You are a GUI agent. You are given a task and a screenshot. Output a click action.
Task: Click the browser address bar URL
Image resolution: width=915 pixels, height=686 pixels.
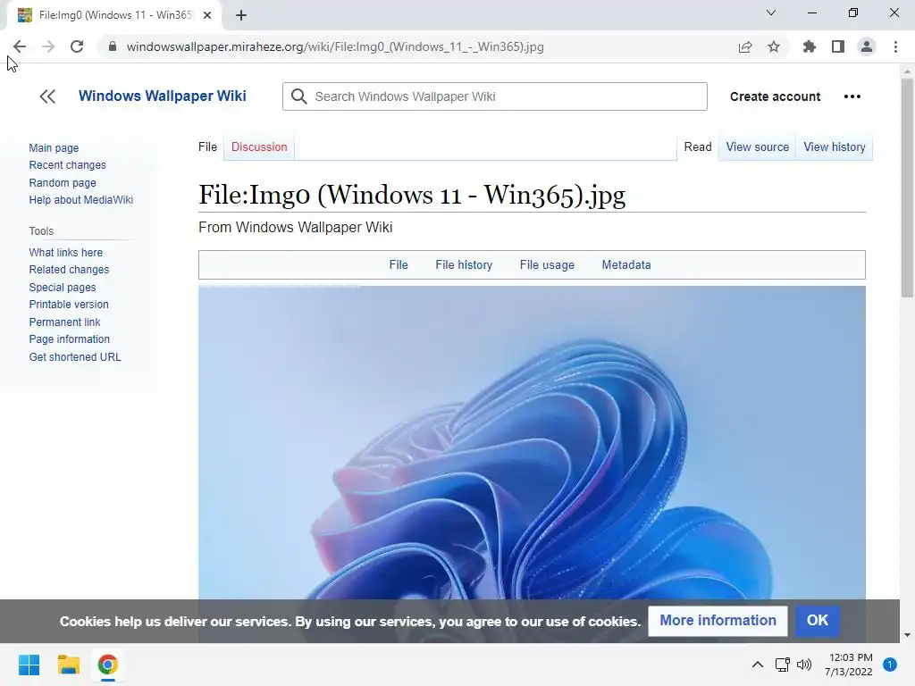coord(335,46)
